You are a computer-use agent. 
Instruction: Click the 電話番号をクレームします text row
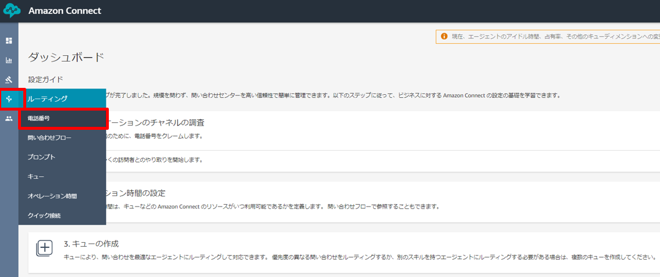tap(155, 136)
